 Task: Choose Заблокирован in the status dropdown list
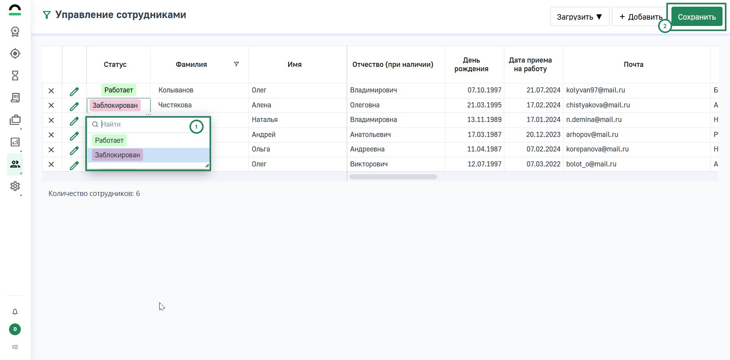point(118,155)
